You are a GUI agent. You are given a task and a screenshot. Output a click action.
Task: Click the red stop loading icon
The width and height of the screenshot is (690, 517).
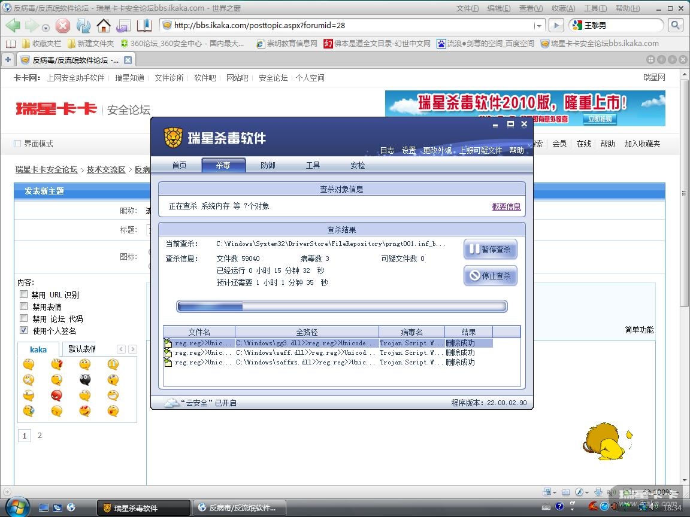pos(62,26)
